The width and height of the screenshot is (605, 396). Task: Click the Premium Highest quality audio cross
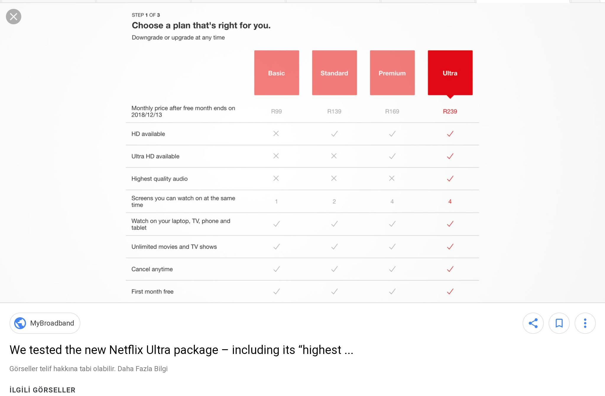click(392, 178)
